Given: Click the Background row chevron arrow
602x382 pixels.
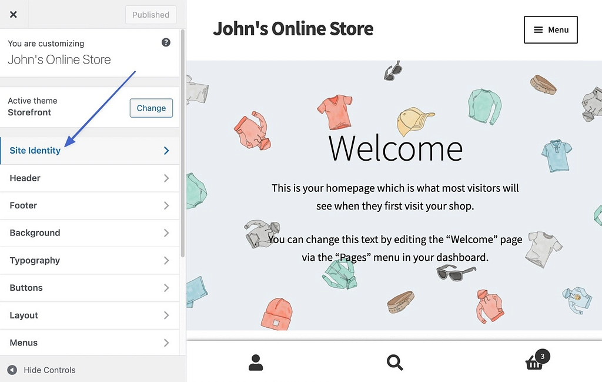Looking at the screenshot, I should [x=166, y=233].
